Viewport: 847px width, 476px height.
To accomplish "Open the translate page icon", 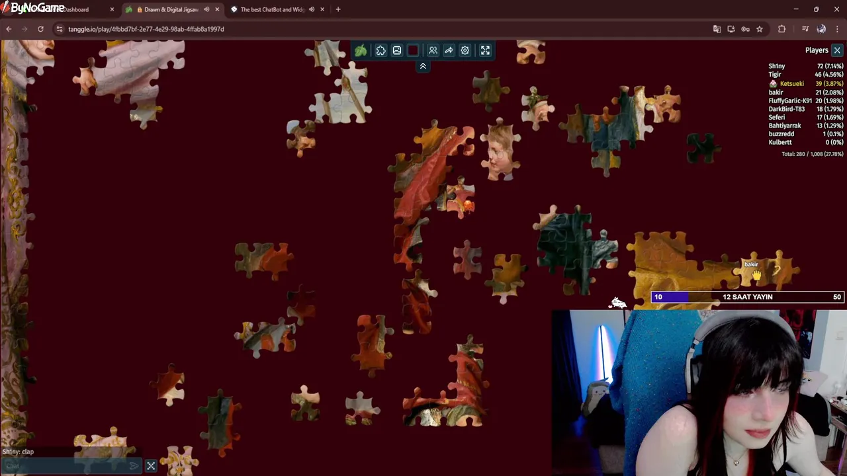I will point(717,29).
